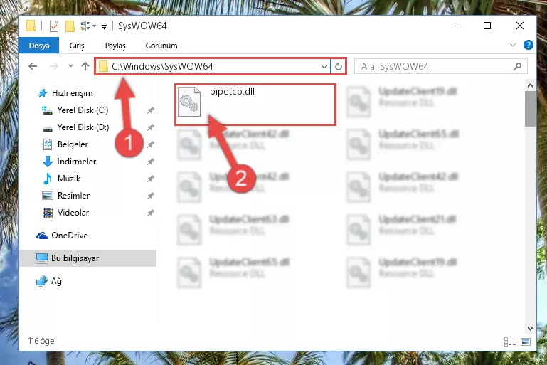This screenshot has height=365, width=547.
Task: Go forward with the right arrow
Action: 54,66
